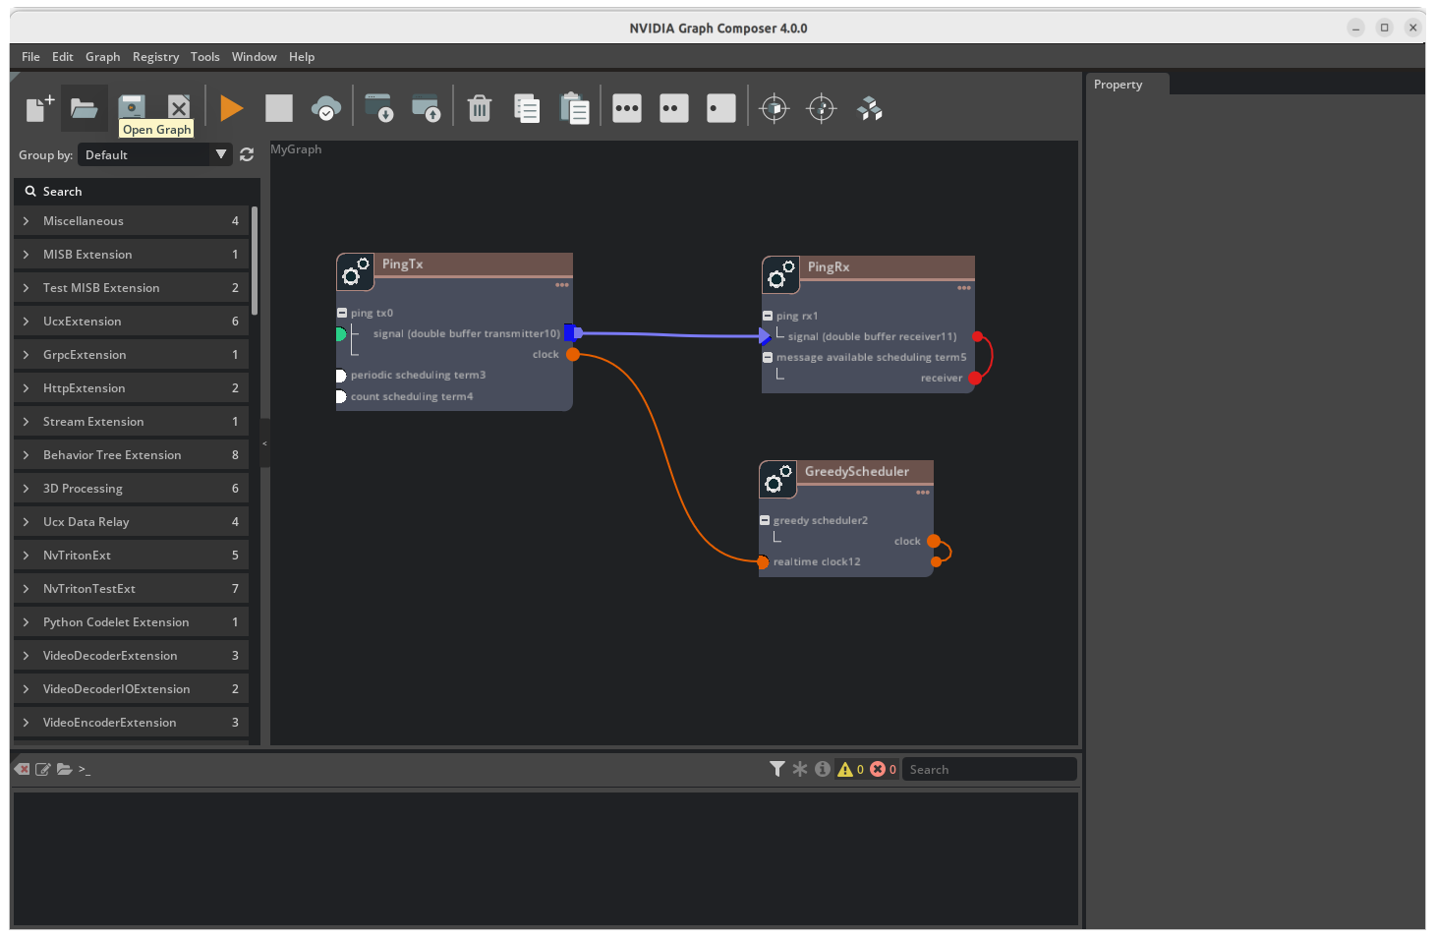Open the PingRx node three-dot menu

(x=964, y=288)
